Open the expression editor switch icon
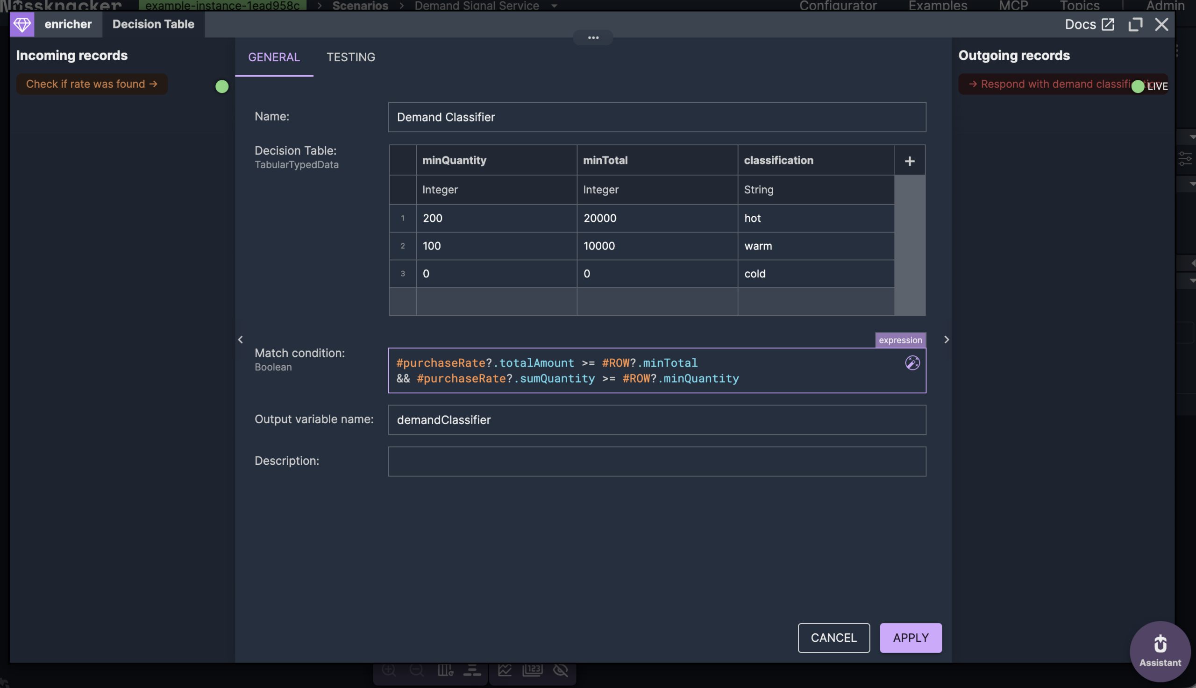The image size is (1196, 688). tap(912, 362)
